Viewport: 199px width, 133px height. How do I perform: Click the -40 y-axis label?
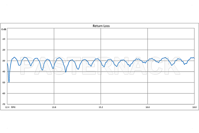coord(4,71)
